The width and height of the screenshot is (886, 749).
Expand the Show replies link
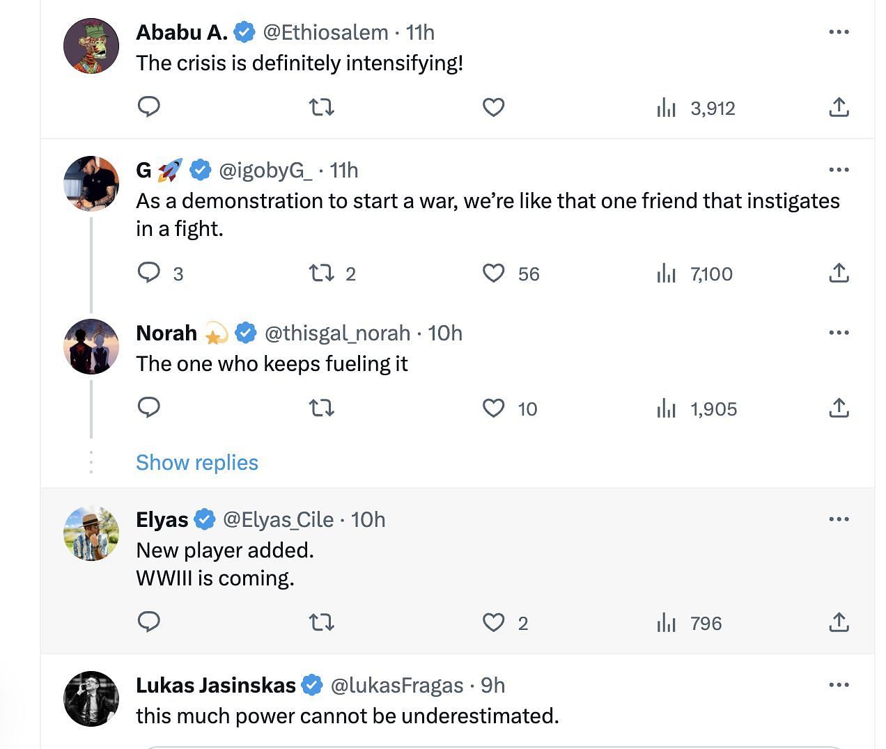pyautogui.click(x=197, y=462)
